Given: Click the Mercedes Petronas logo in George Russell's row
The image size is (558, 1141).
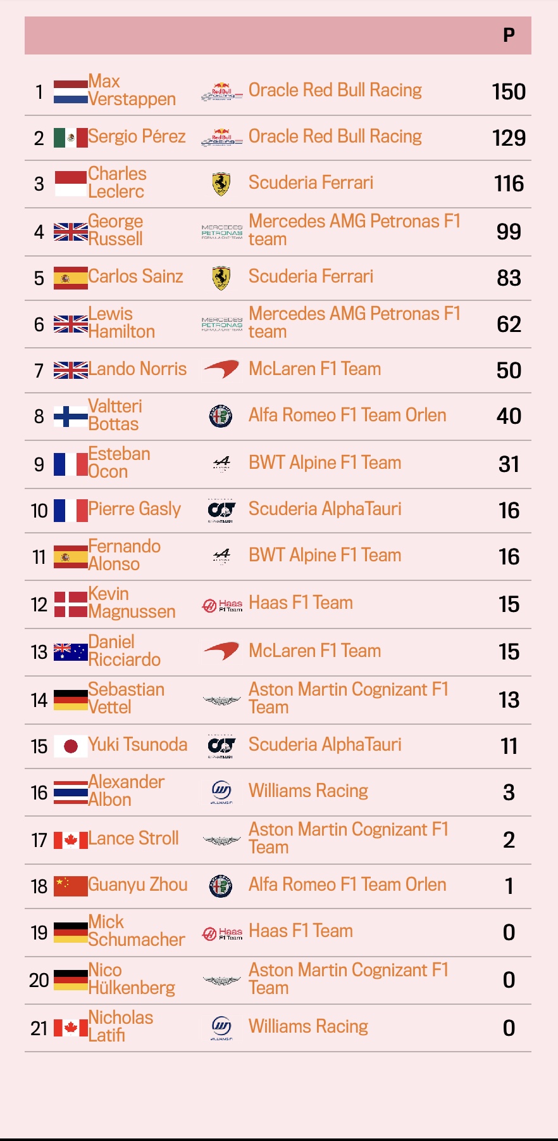Looking at the screenshot, I should (x=222, y=232).
